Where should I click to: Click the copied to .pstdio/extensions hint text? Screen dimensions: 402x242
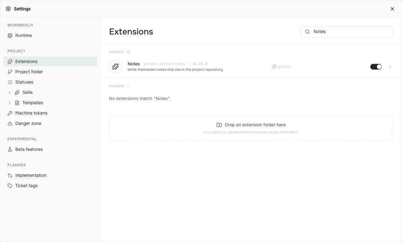[251, 132]
